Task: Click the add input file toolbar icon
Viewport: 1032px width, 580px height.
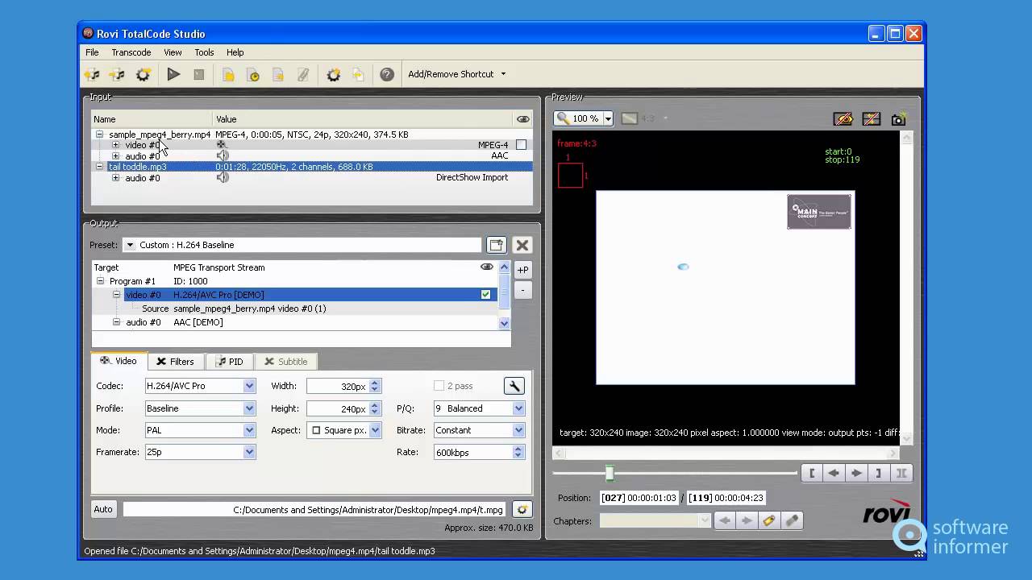Action: tap(93, 75)
